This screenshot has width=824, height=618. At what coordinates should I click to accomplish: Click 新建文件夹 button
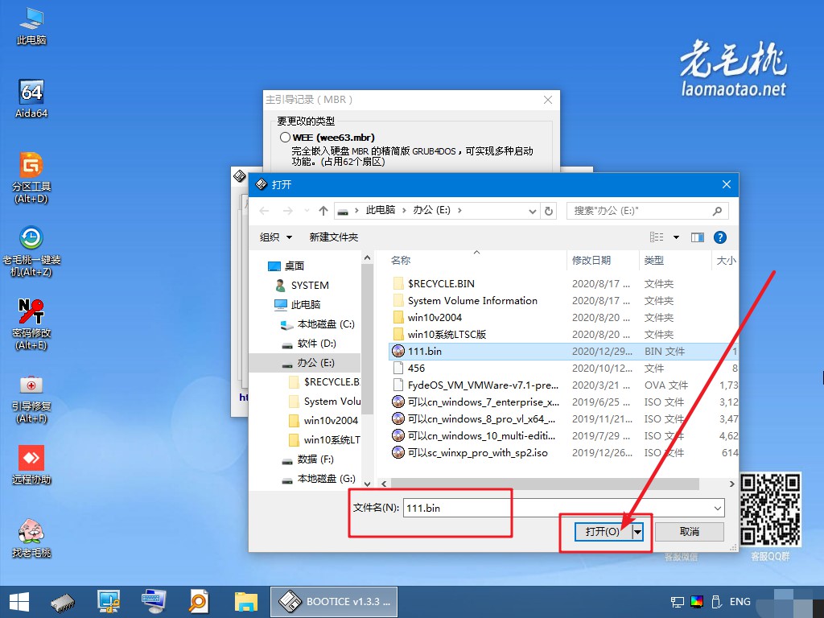pyautogui.click(x=334, y=237)
